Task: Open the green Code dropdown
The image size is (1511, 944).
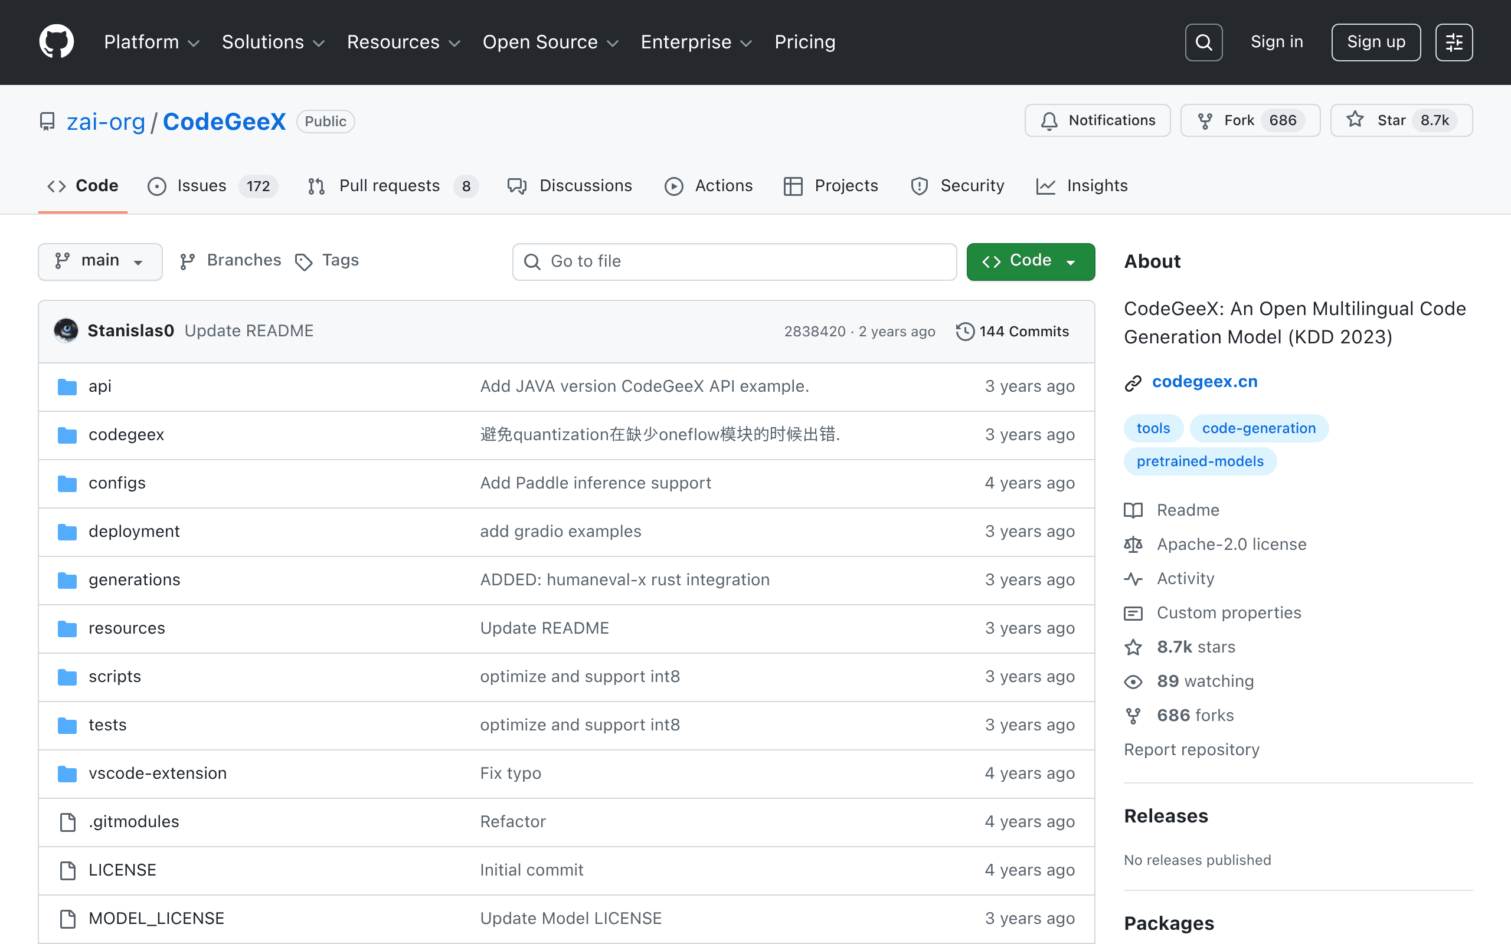Action: click(x=1030, y=261)
